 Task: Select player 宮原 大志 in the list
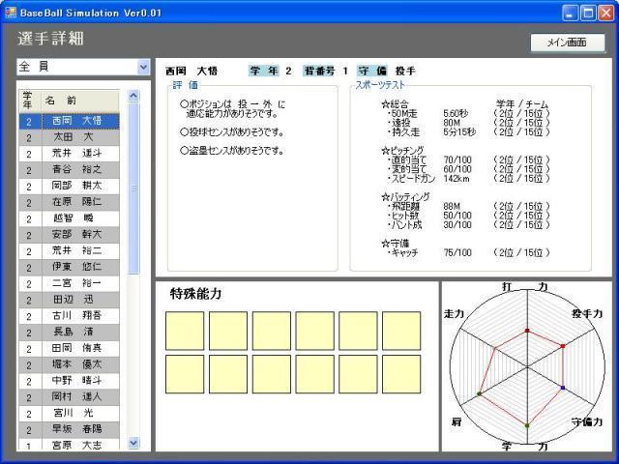click(76, 445)
